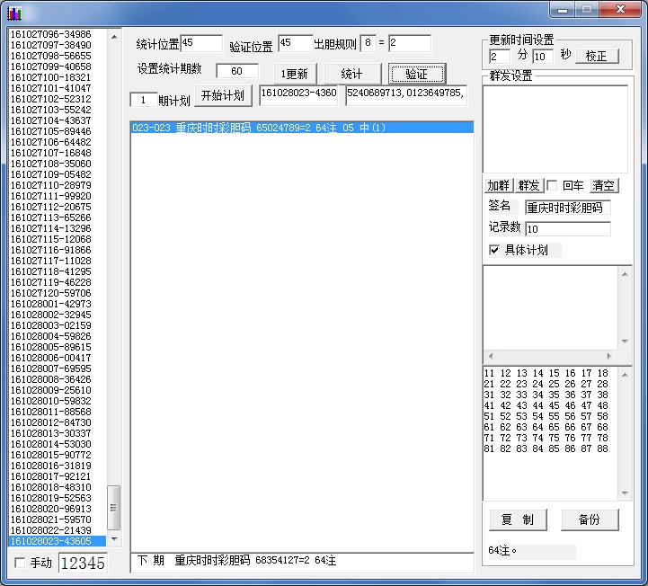The height and width of the screenshot is (586, 648).
Task: Start the plan with 开始计划 button
Action: pyautogui.click(x=222, y=96)
